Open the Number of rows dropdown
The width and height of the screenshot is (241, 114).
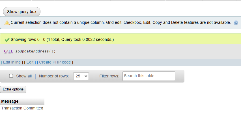pyautogui.click(x=81, y=76)
